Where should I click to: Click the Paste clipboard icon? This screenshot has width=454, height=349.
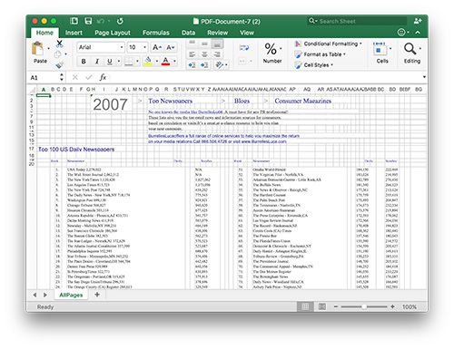[37, 49]
